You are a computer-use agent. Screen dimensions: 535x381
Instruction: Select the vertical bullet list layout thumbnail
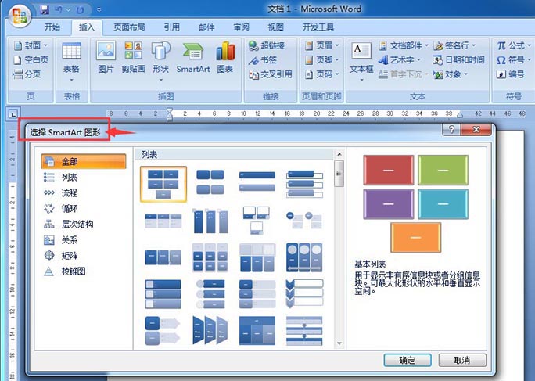pyautogui.click(x=257, y=182)
